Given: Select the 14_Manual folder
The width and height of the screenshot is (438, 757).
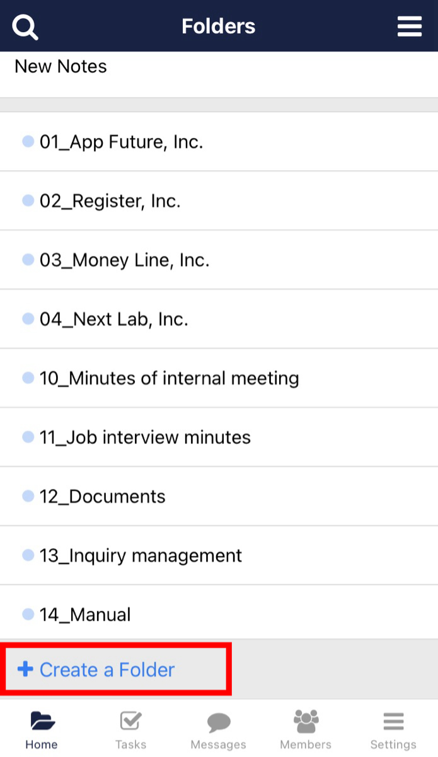Looking at the screenshot, I should pos(85,615).
